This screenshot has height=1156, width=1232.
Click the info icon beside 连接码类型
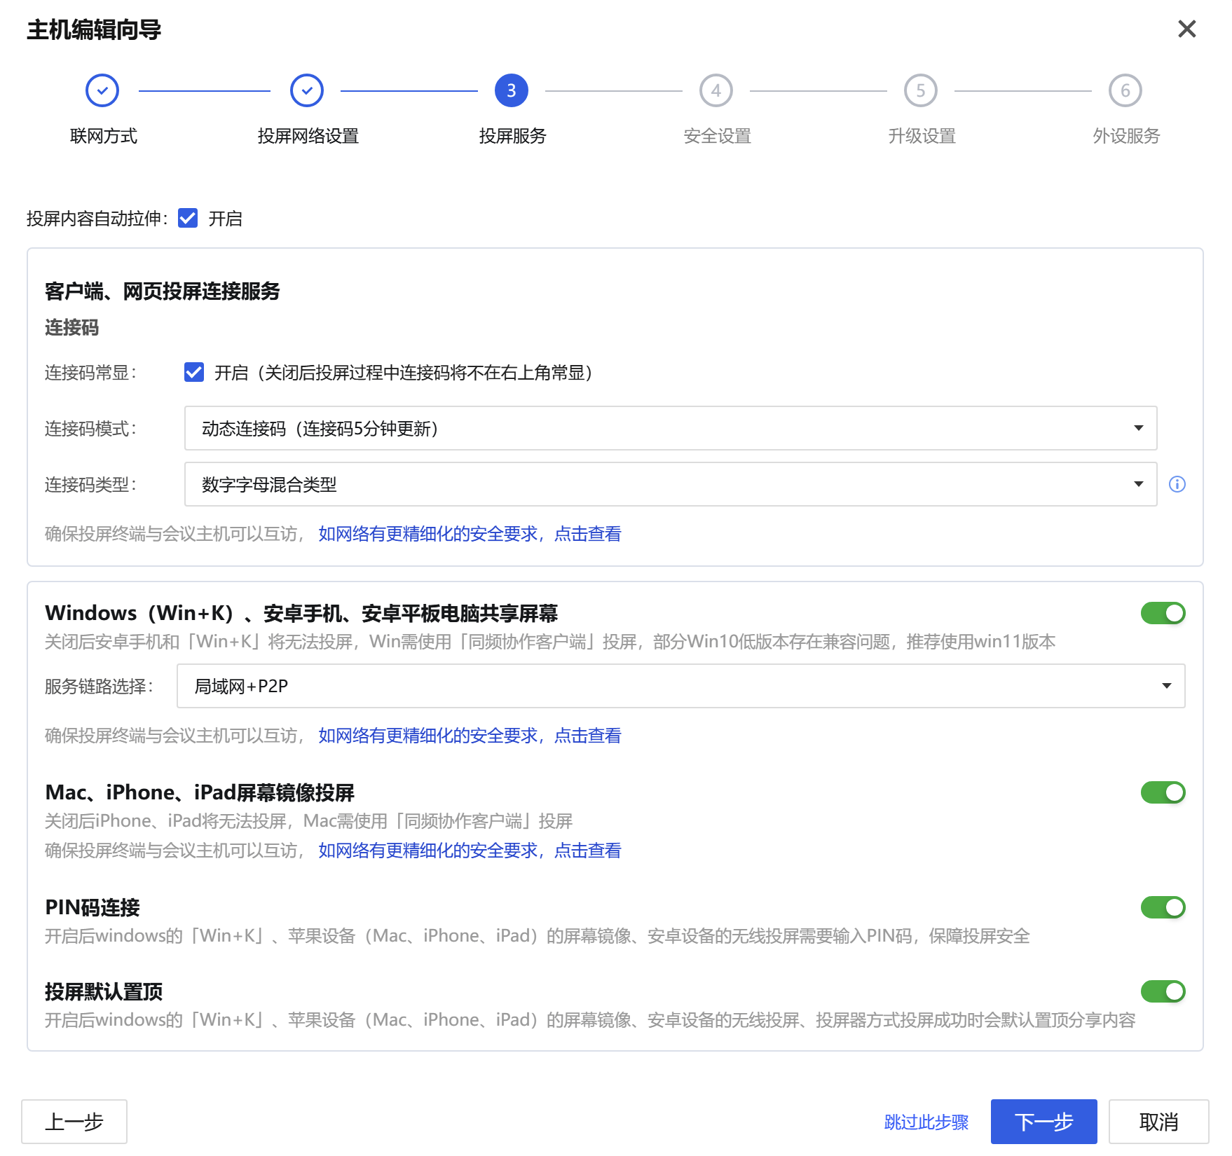(x=1177, y=484)
